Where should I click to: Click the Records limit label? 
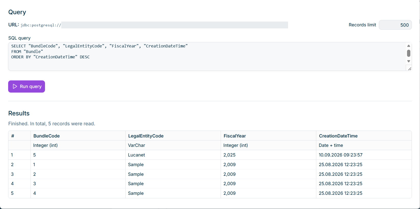[x=362, y=25]
